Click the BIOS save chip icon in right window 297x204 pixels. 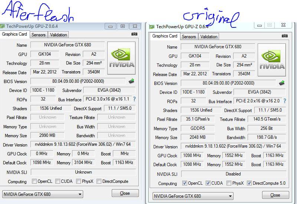pos(282,83)
